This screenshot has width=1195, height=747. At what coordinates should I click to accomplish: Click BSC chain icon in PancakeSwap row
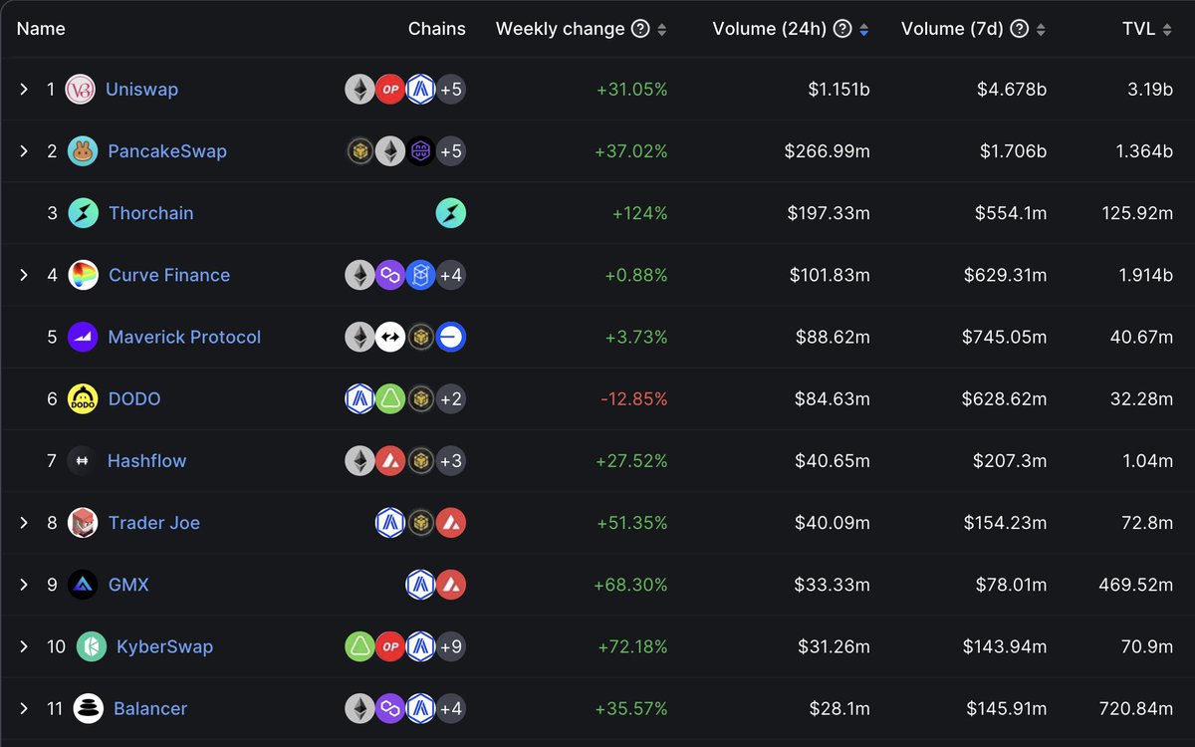[360, 151]
